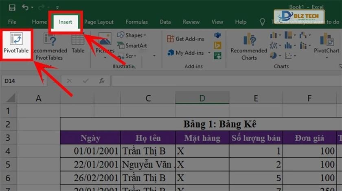Open the Shapes gallery
The width and height of the screenshot is (342, 191).
coord(132,35)
